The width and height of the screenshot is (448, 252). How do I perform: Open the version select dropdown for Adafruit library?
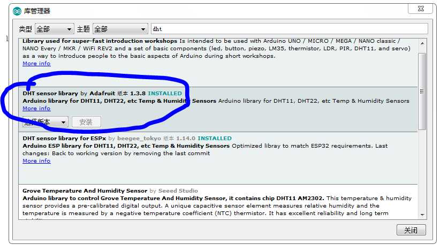point(45,122)
